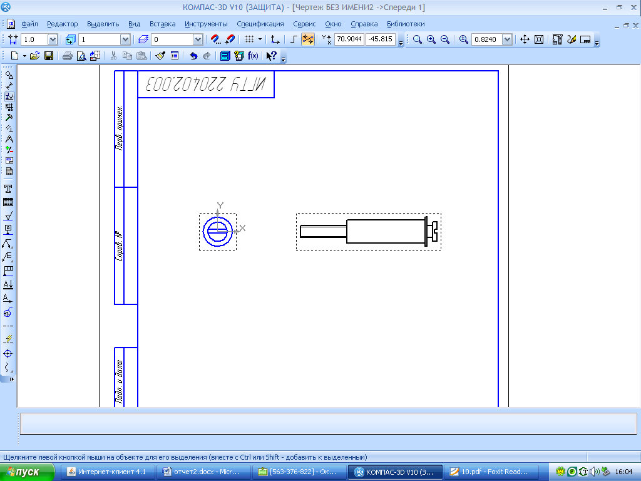Select the Geometry panel icon
The width and height of the screenshot is (641, 481).
click(x=9, y=75)
